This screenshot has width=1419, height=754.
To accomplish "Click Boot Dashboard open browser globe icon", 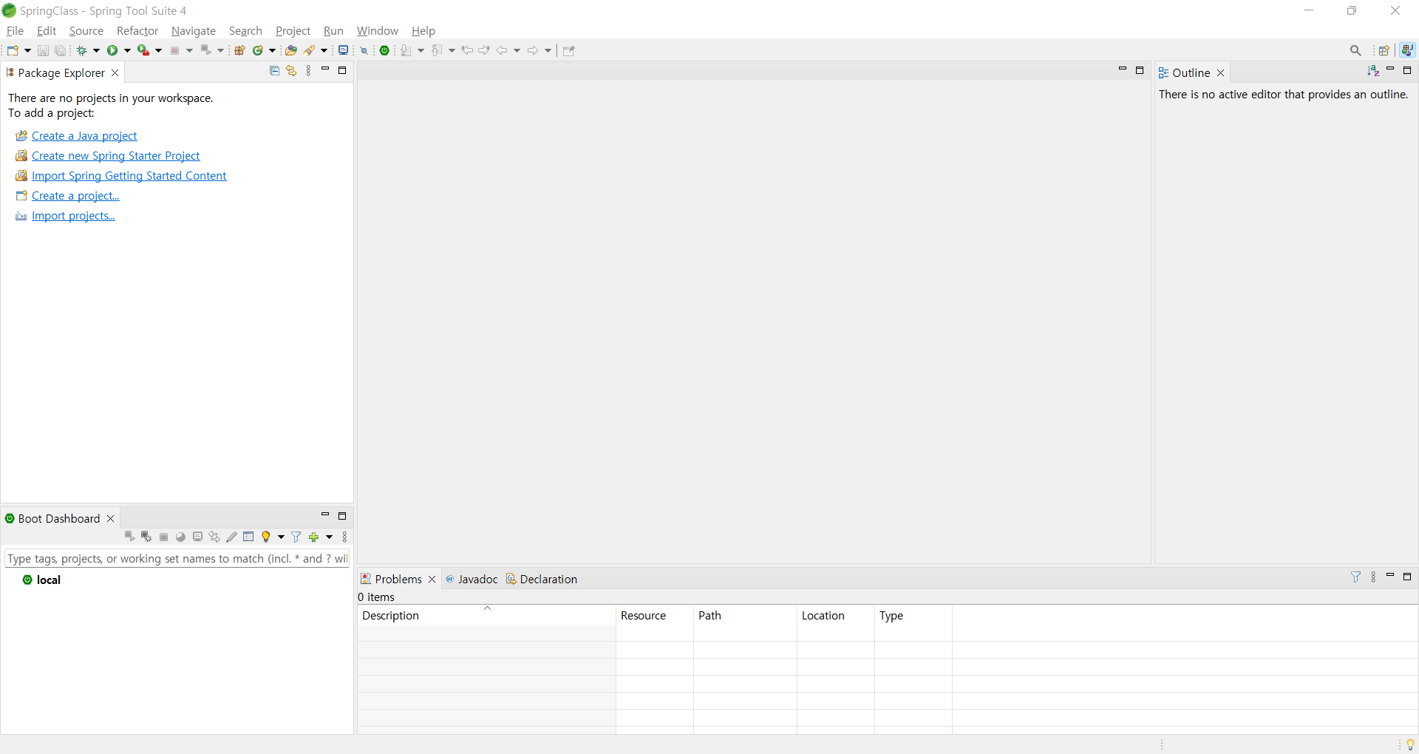I will [x=180, y=537].
